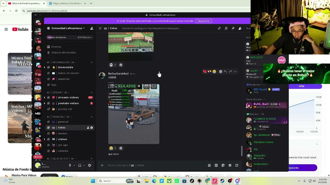Open Objetivo de mejoras boost goal
The image size is (330, 185).
pos(70,37)
